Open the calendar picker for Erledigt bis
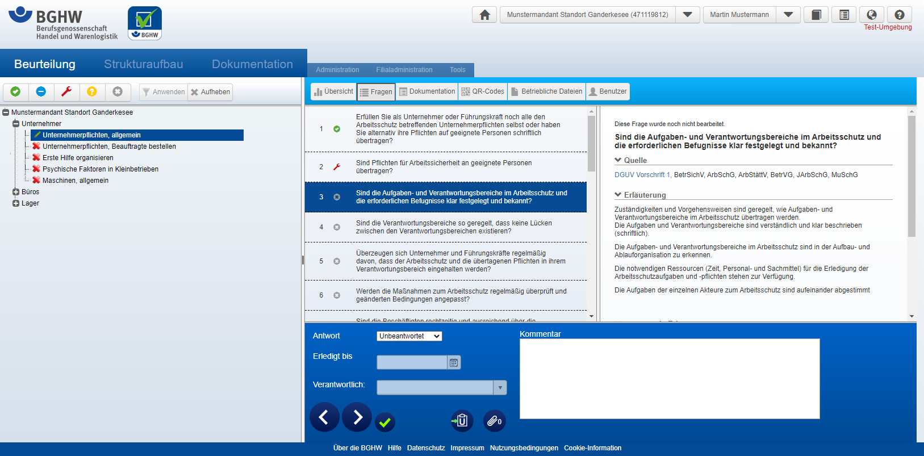Viewport: 924px width, 456px height. (x=454, y=362)
